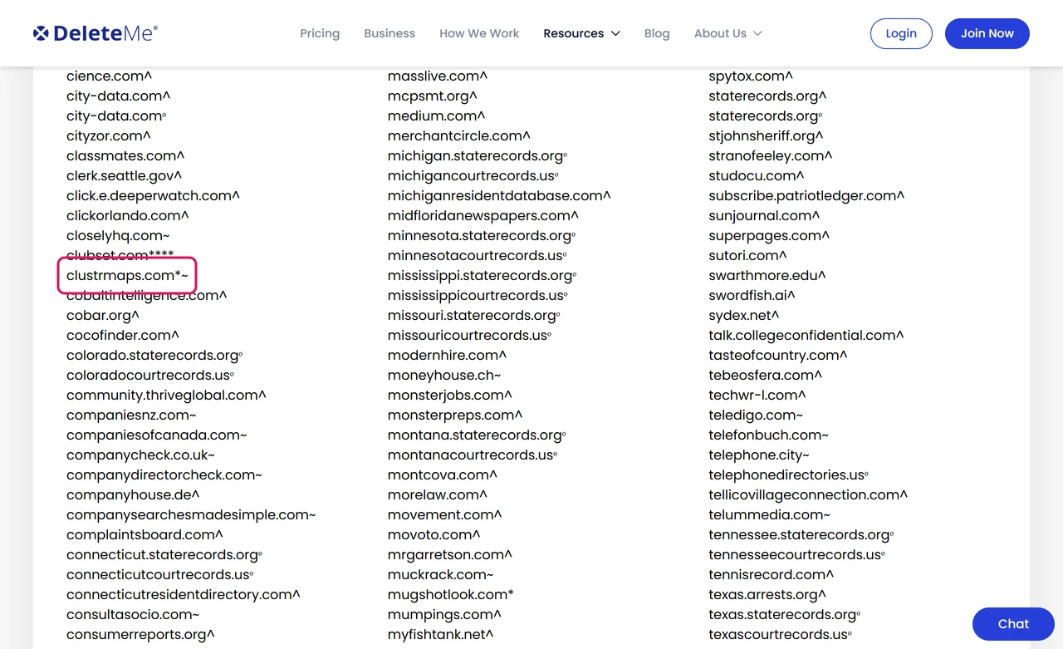Select studocu.com^ entry

tap(756, 175)
